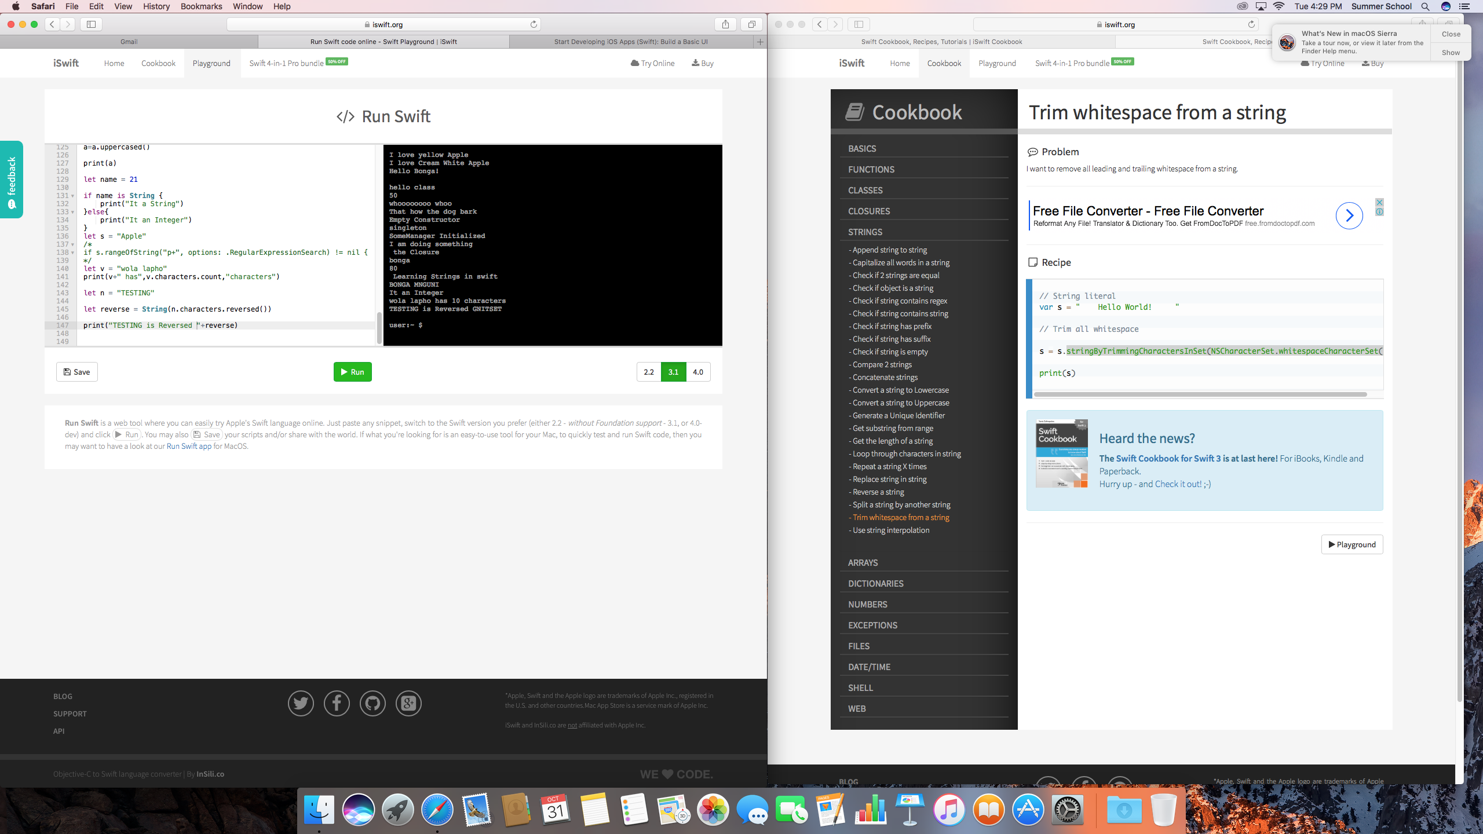
Task: Switch to Swift version 3.1
Action: (x=673, y=372)
